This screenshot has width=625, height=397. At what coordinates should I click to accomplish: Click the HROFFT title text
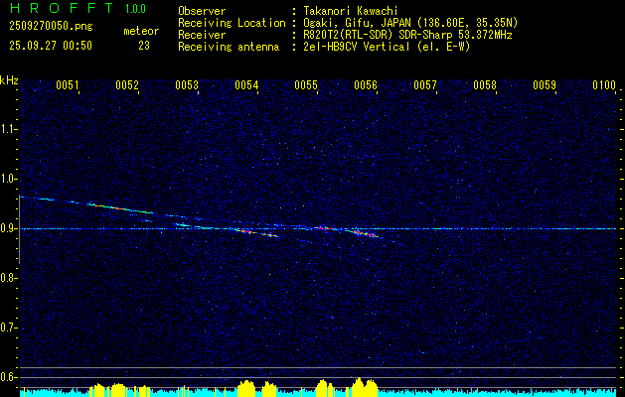pyautogui.click(x=63, y=8)
